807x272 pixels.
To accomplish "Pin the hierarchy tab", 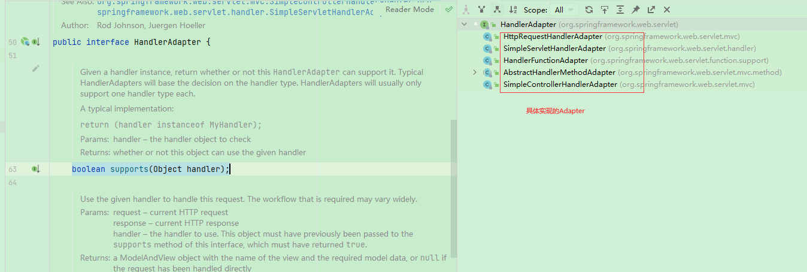I will tap(636, 10).
